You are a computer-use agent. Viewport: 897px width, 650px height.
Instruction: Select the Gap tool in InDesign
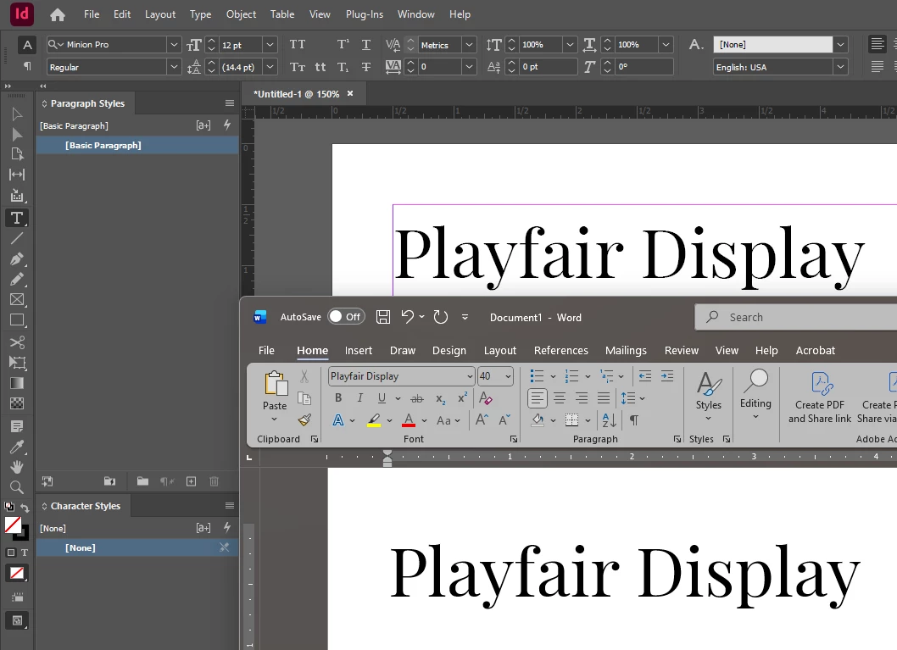[x=17, y=175]
